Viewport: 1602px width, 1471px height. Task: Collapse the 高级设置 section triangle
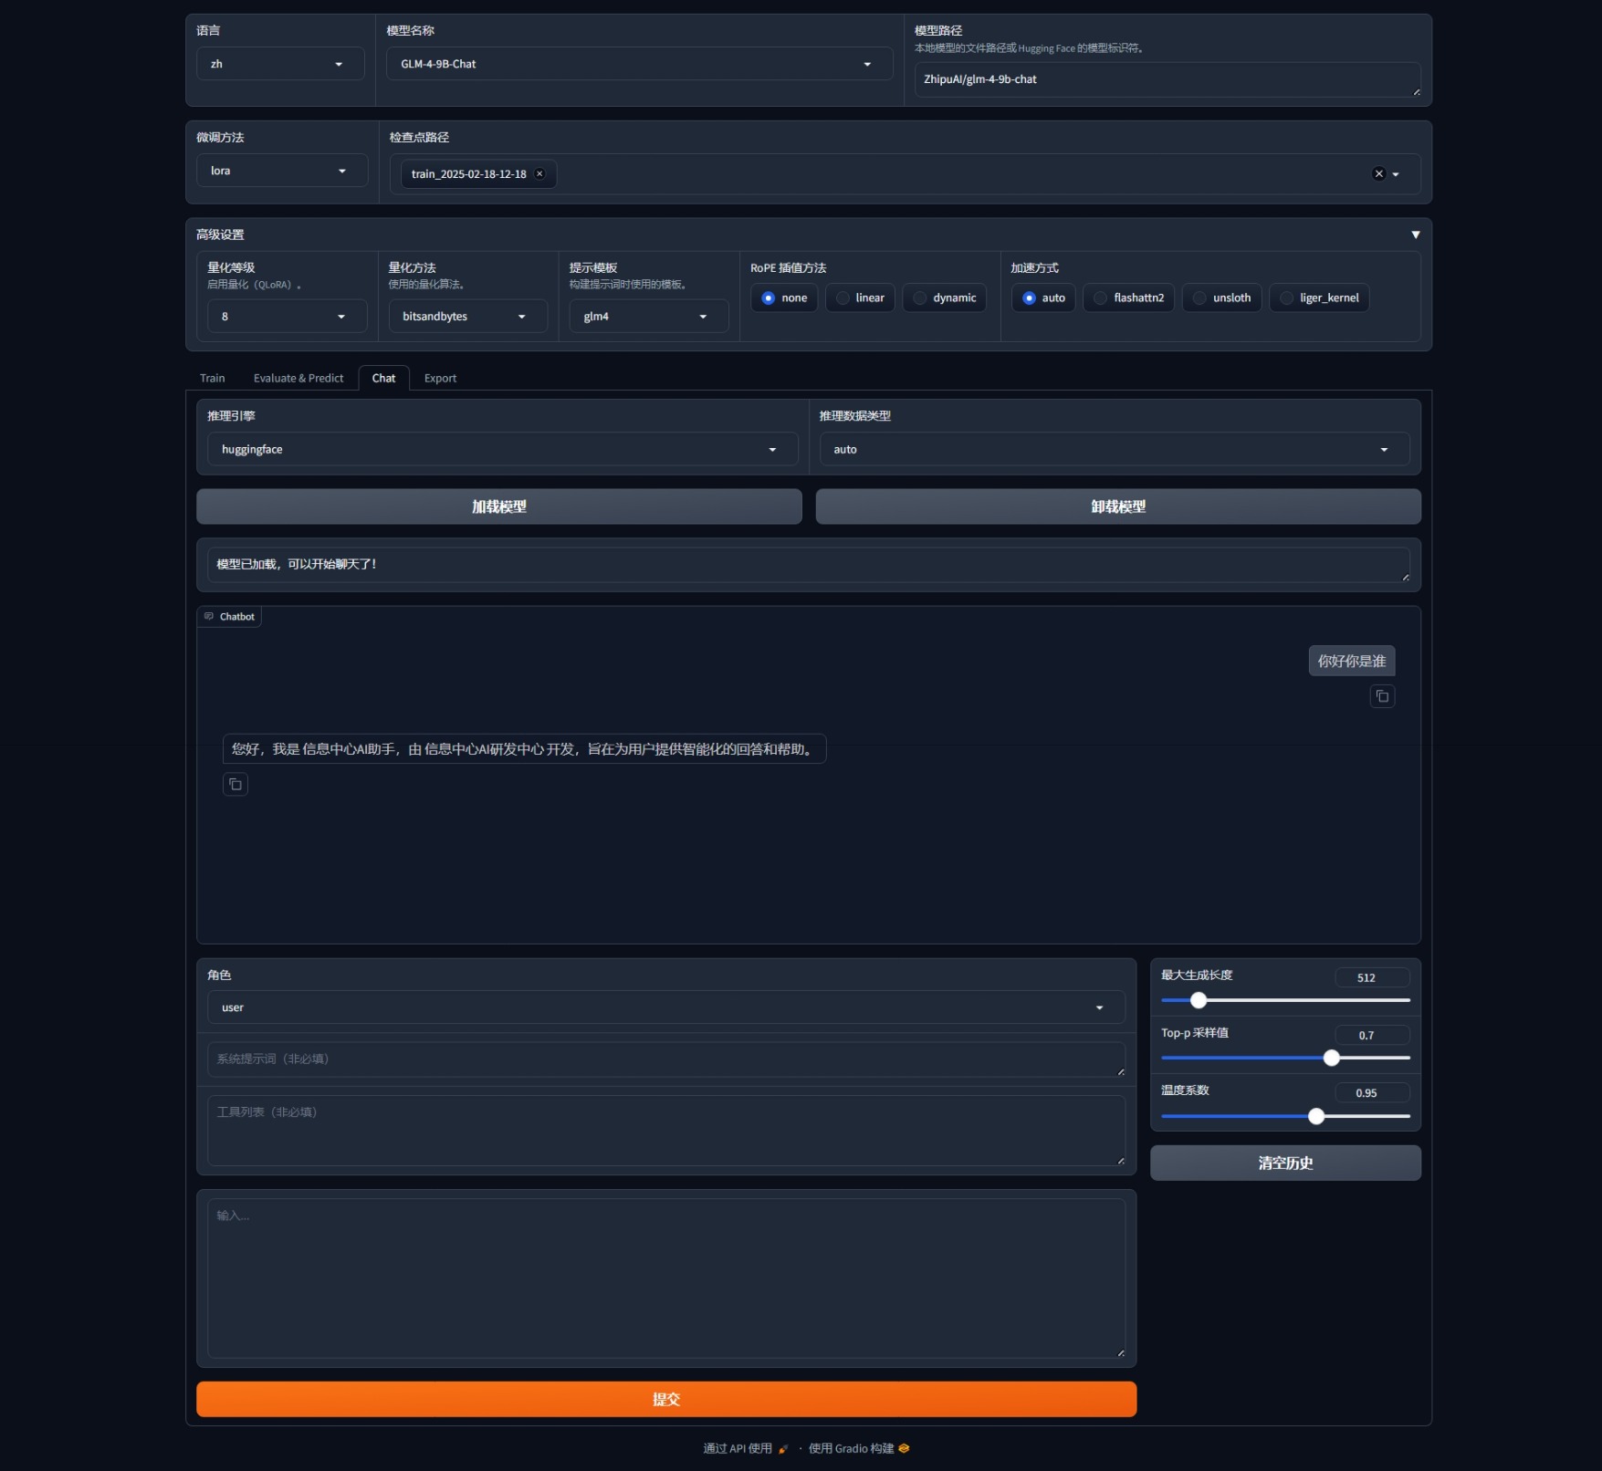click(x=1415, y=235)
